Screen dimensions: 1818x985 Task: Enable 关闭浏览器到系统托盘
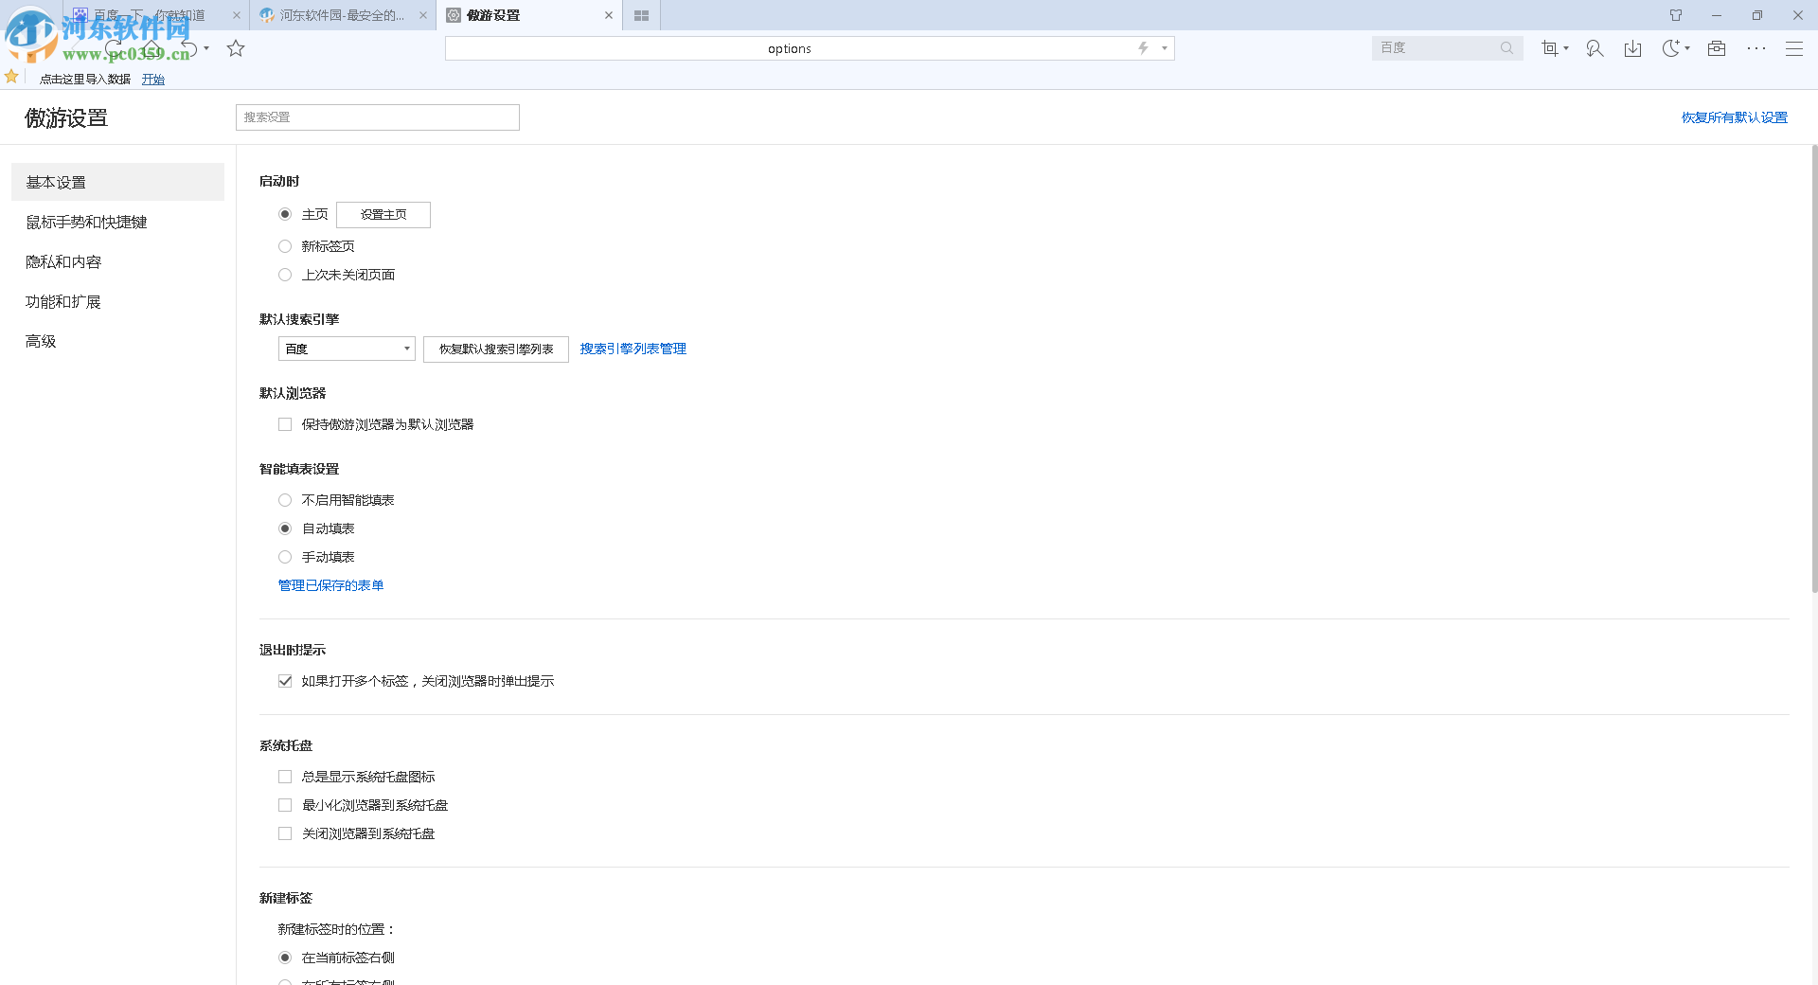coord(285,833)
